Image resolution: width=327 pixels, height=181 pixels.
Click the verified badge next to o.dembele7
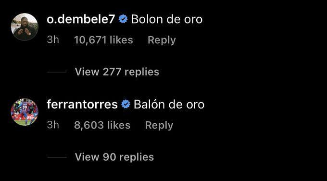click(x=123, y=19)
